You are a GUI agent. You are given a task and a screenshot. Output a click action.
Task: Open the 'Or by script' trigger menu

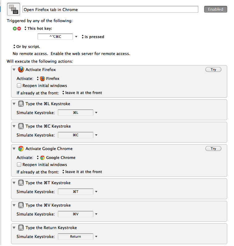26,47
